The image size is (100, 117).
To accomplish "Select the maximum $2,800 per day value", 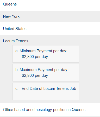I will [35, 75].
